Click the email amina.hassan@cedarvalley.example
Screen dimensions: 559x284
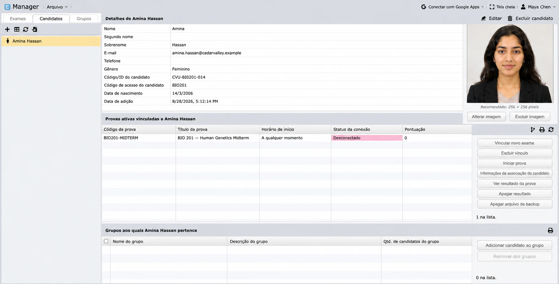click(x=207, y=53)
